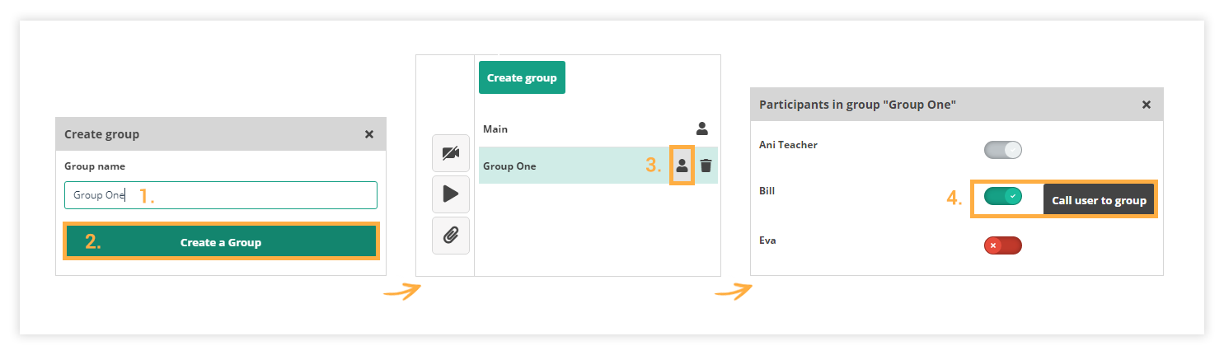
Task: Delete Group One with trash icon
Action: pos(706,166)
